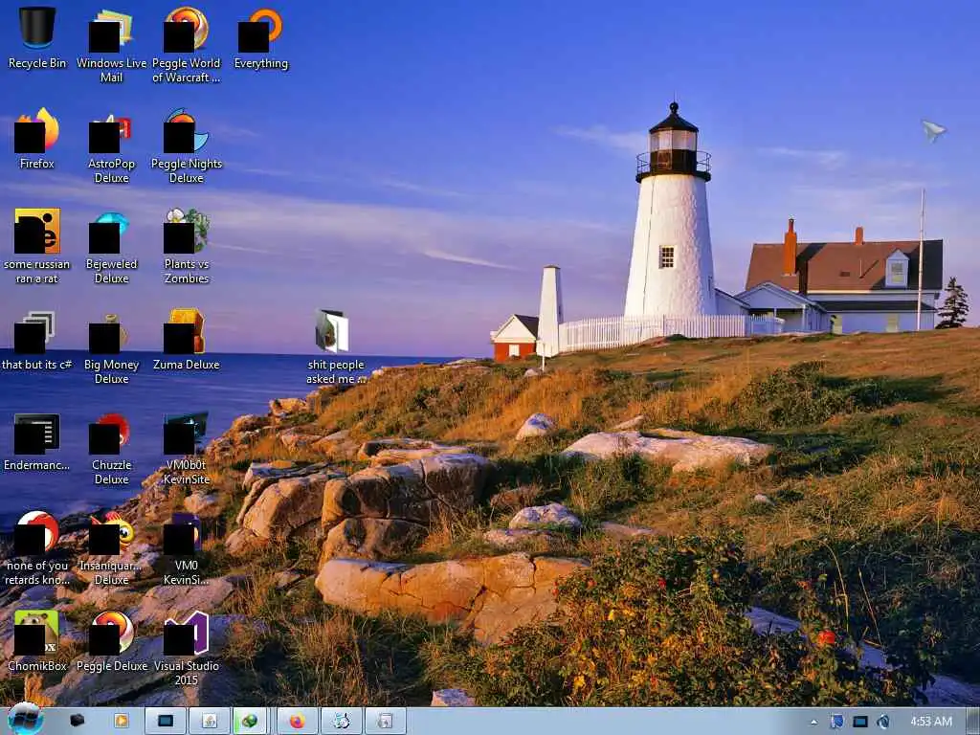
Task: Select the Firefox desktop shortcut
Action: pyautogui.click(x=37, y=130)
